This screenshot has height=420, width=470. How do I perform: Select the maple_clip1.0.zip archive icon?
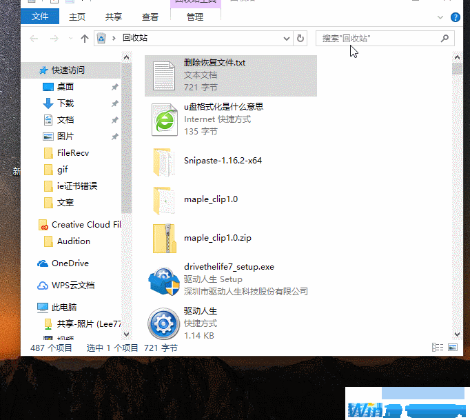163,238
